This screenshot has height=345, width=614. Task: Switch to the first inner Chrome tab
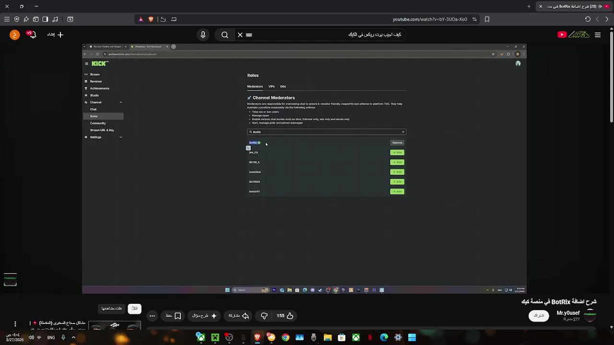pos(108,46)
